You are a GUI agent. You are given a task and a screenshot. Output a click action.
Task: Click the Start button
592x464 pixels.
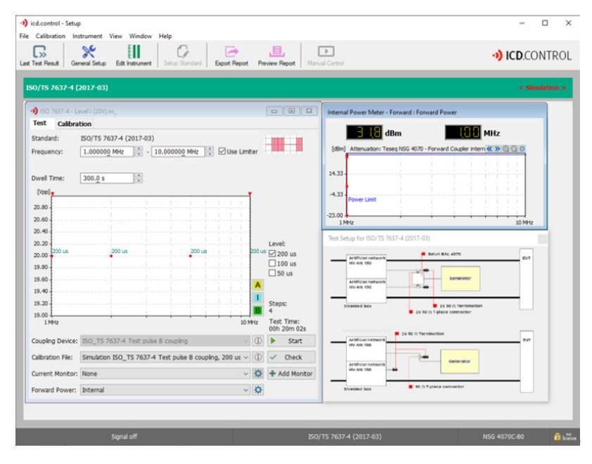point(291,341)
